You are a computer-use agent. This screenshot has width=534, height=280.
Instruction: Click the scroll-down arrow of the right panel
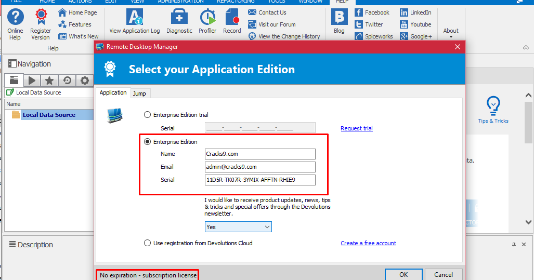[x=528, y=222]
